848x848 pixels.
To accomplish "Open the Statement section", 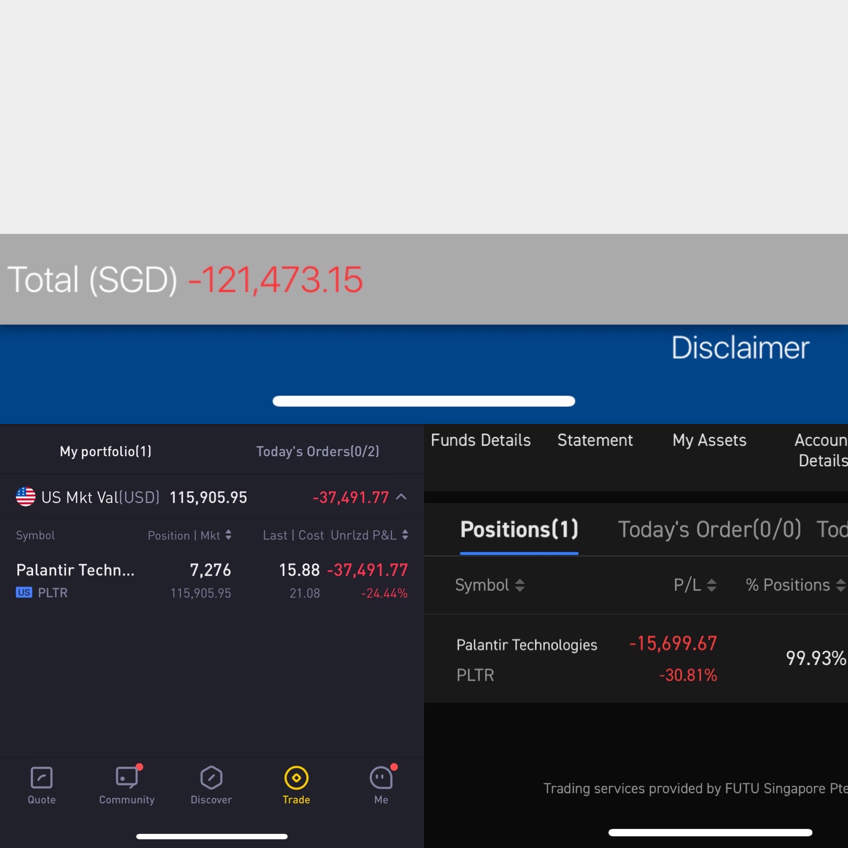I will (x=595, y=440).
